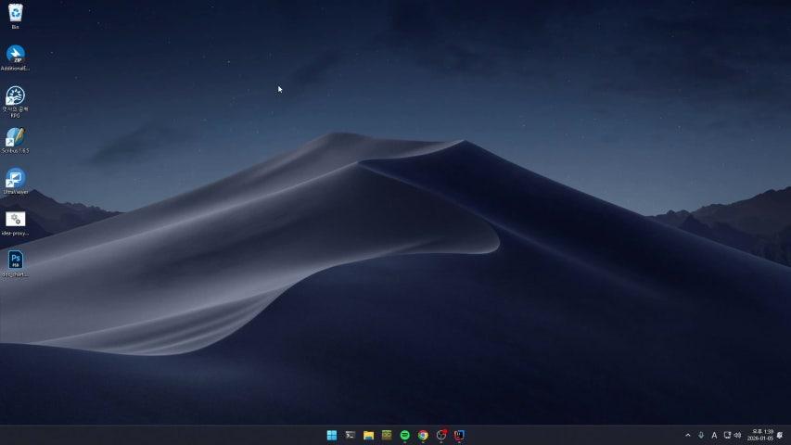This screenshot has width=791, height=445.
Task: Open the notification center bell icon
Action: [780, 435]
